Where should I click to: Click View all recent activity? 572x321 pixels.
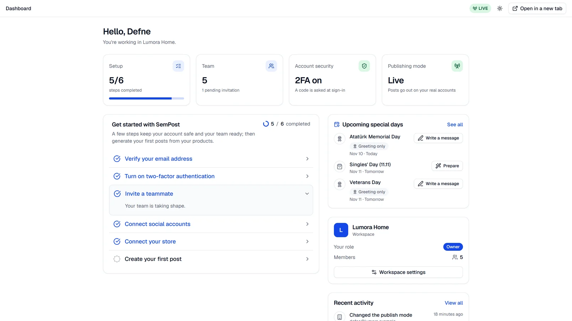(x=454, y=303)
